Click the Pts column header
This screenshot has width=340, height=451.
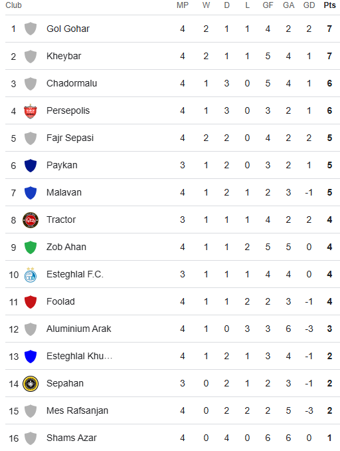329,5
